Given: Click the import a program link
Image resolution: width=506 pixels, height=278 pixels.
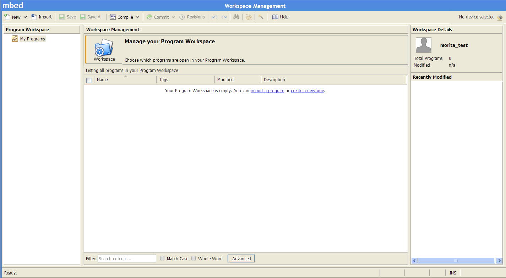Looking at the screenshot, I should (x=267, y=91).
